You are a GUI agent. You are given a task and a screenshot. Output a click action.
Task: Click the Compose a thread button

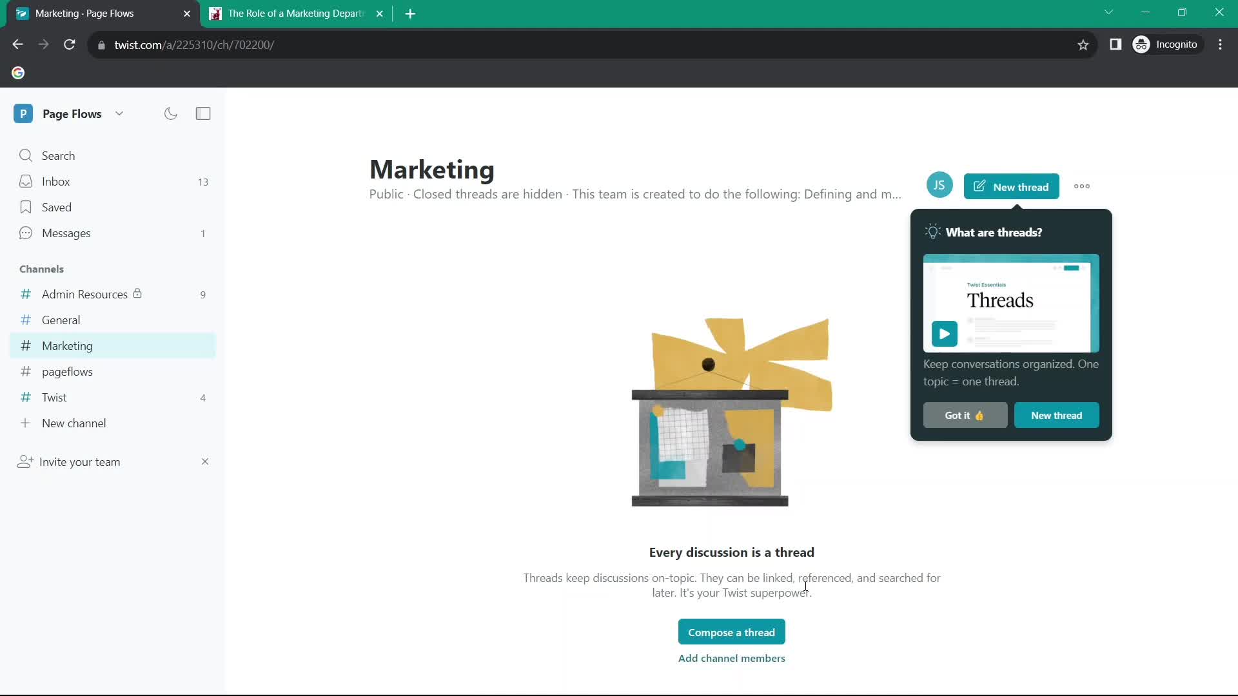click(x=731, y=632)
